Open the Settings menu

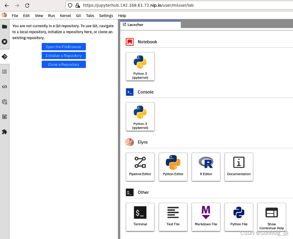tap(106, 16)
